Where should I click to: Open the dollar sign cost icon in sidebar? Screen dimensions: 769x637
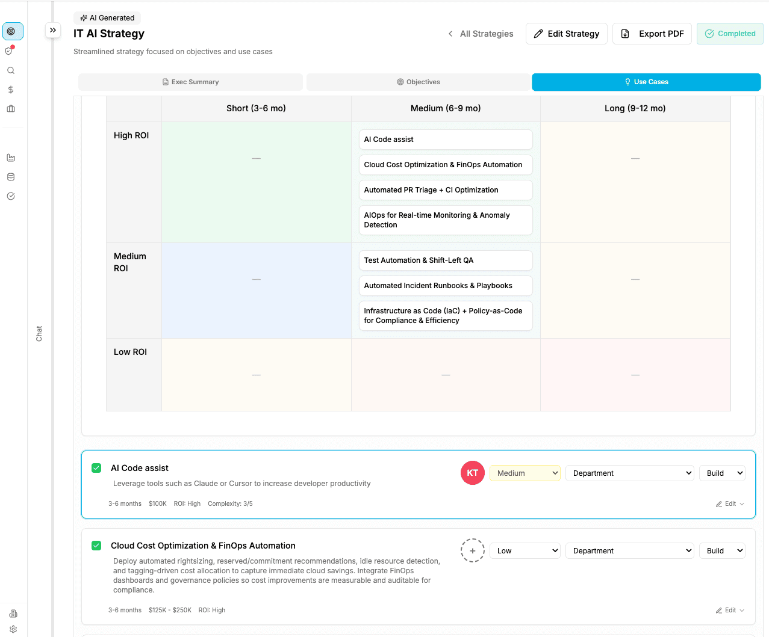11,90
